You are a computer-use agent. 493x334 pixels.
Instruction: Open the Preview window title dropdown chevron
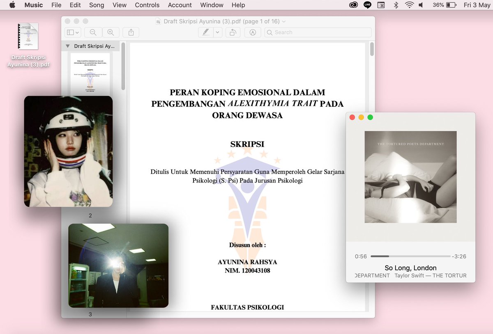(284, 21)
